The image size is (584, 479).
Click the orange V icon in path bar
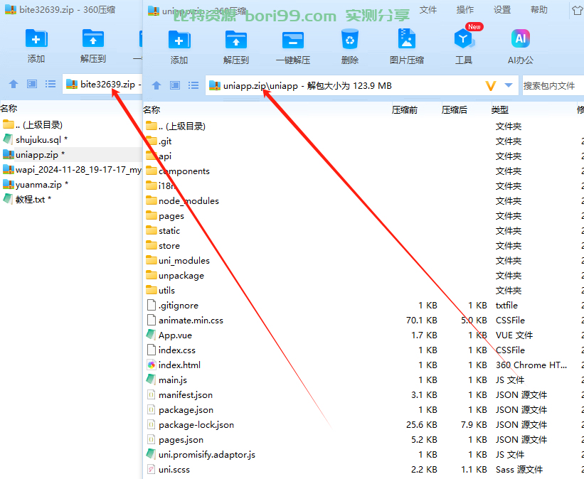tap(491, 86)
